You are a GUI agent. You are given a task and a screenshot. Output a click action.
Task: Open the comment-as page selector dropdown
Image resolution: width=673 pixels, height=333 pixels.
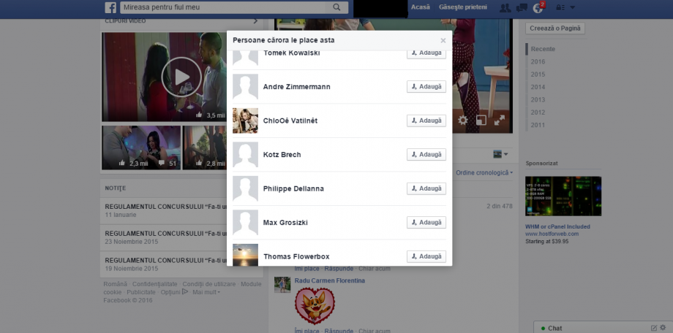pyautogui.click(x=500, y=154)
